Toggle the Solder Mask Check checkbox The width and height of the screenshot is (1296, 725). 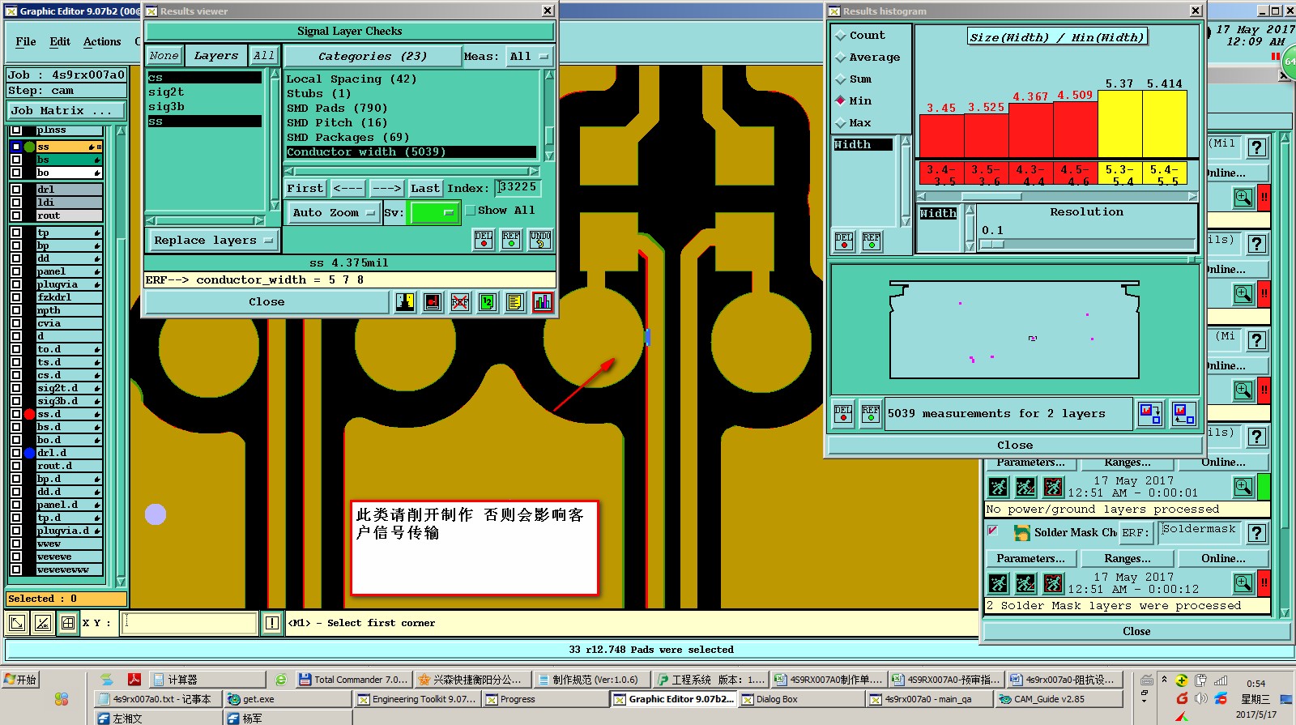[992, 531]
